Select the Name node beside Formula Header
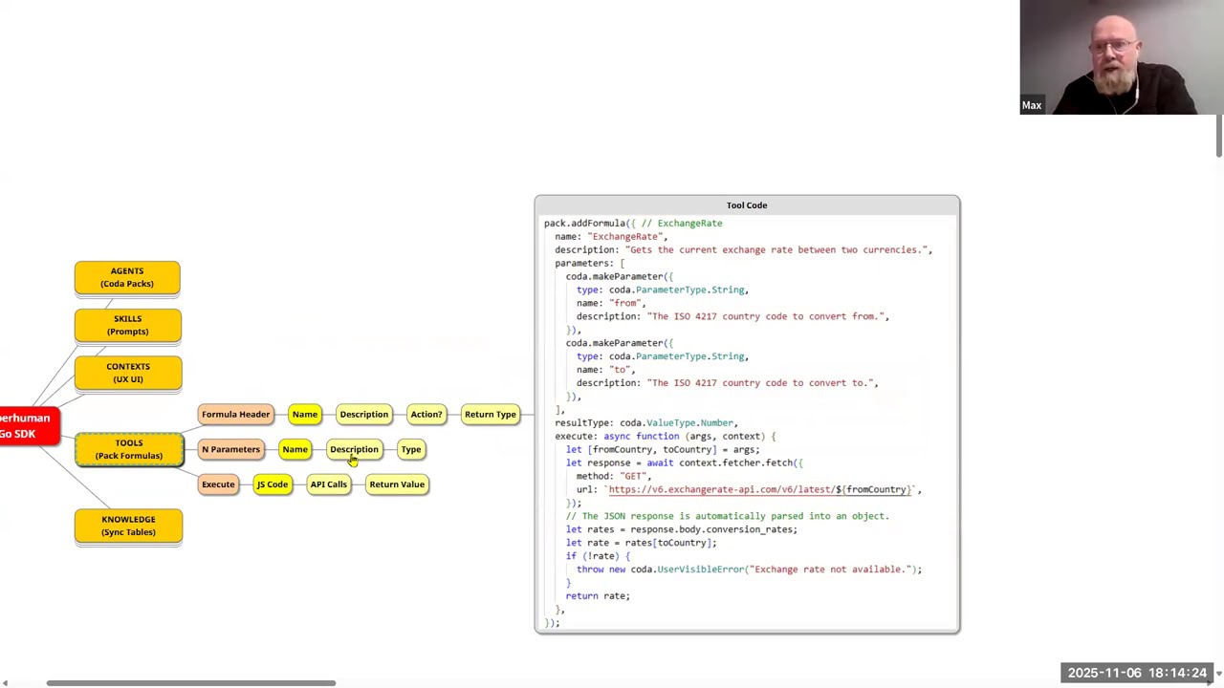This screenshot has height=688, width=1224. [305, 415]
